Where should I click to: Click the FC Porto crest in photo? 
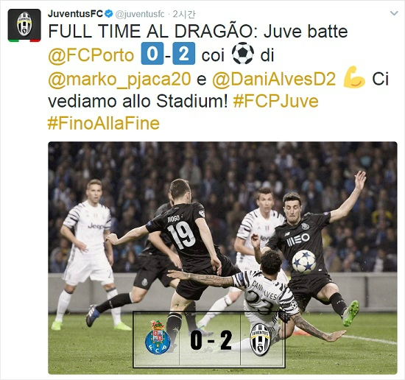158,337
